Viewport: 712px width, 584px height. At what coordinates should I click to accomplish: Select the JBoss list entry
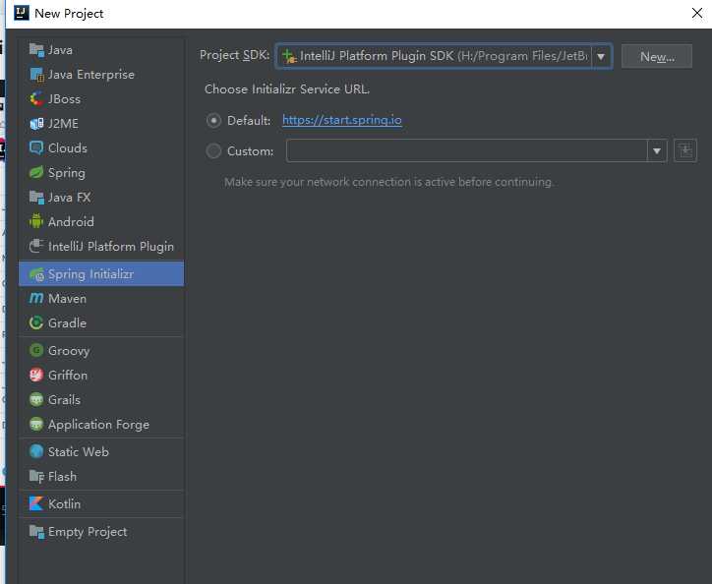101,98
